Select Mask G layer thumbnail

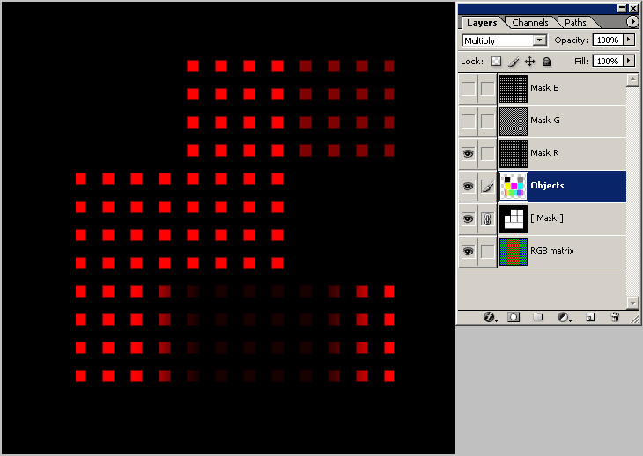pos(514,121)
